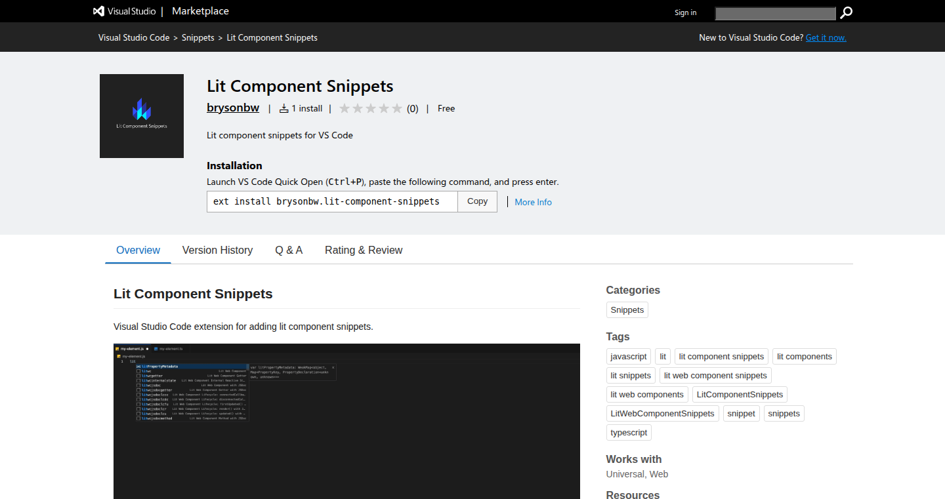Click the demo screenshot in Overview
The image size is (945, 499).
(x=346, y=421)
